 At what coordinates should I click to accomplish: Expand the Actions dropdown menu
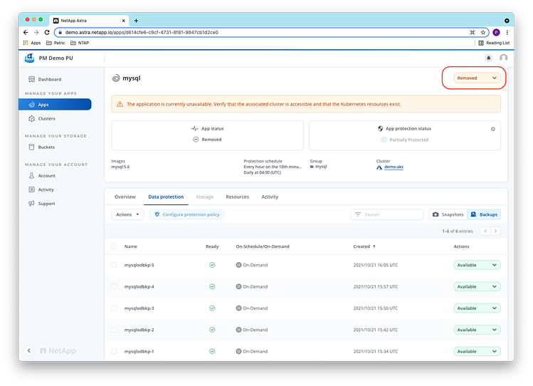pyautogui.click(x=127, y=214)
